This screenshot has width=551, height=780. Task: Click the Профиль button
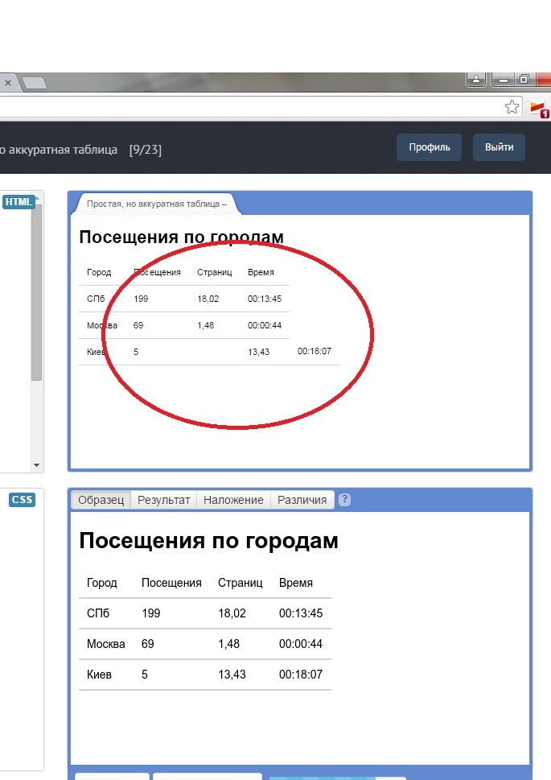430,147
